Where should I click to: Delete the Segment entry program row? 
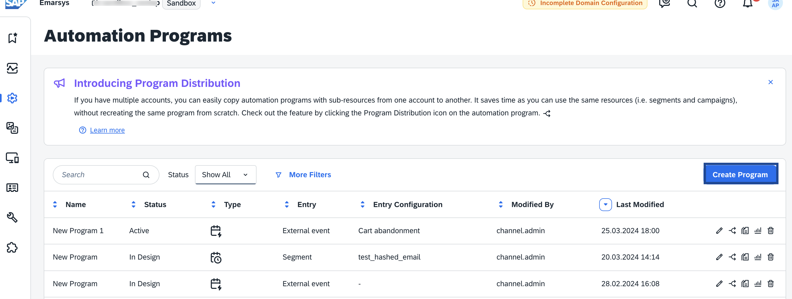click(770, 257)
